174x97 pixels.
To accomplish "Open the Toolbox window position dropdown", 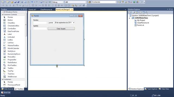I will [22, 9].
